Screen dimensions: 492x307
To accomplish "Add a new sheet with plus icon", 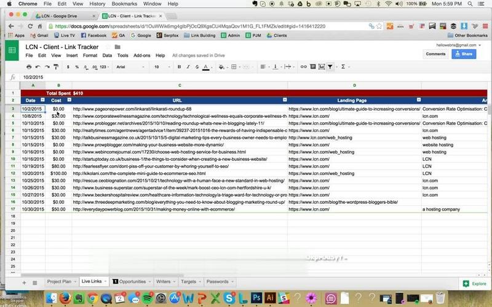I will tap(24, 282).
